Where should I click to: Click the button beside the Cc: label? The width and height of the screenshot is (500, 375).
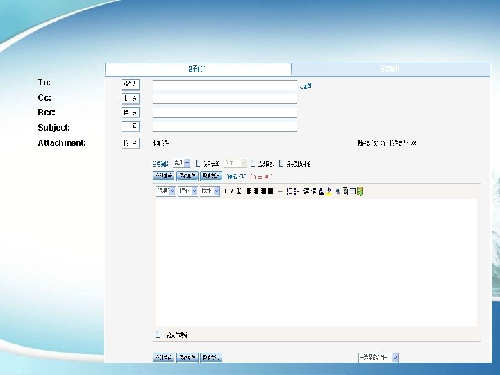coord(131,99)
